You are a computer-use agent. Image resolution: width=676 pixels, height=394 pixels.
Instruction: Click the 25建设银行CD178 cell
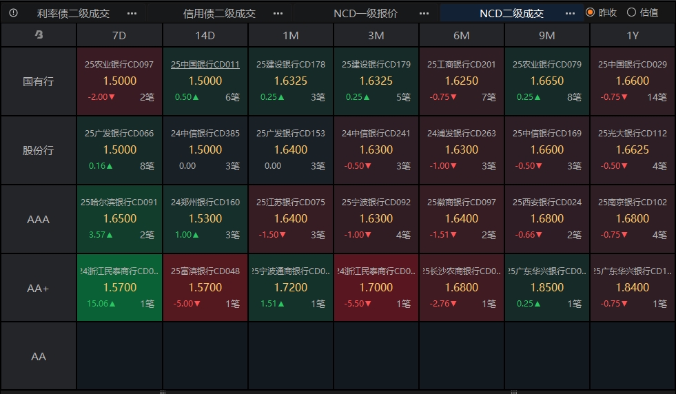(x=291, y=81)
